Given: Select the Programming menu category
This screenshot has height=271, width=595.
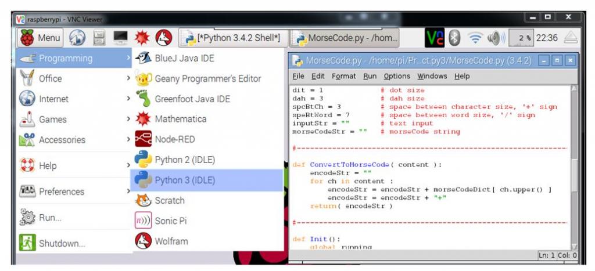Looking at the screenshot, I should pyautogui.click(x=74, y=58).
